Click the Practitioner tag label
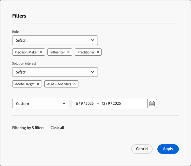 [x=86, y=52]
